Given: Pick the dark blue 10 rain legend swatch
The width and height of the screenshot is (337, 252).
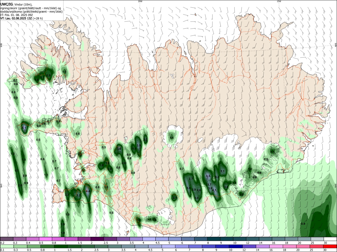Looking at the screenshot, I should 235,246.
